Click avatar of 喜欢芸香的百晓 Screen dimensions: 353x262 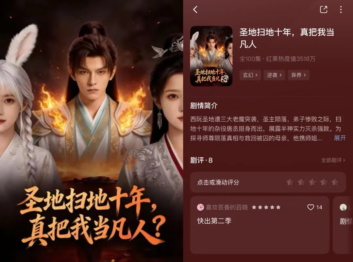pyautogui.click(x=200, y=207)
